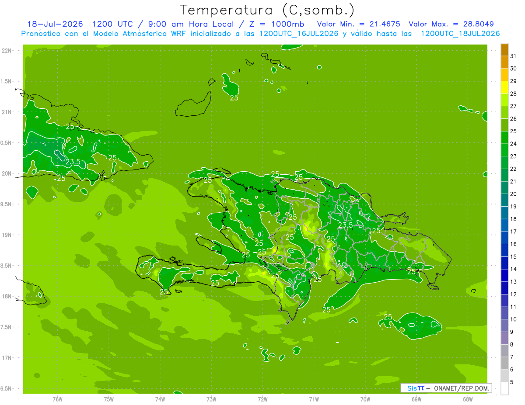
Task: Select 'Valor Min. = 21.4675' text
Action: (x=358, y=24)
